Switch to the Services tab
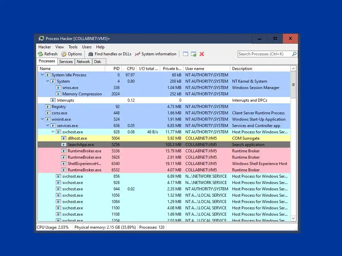The image size is (342, 256). point(66,62)
